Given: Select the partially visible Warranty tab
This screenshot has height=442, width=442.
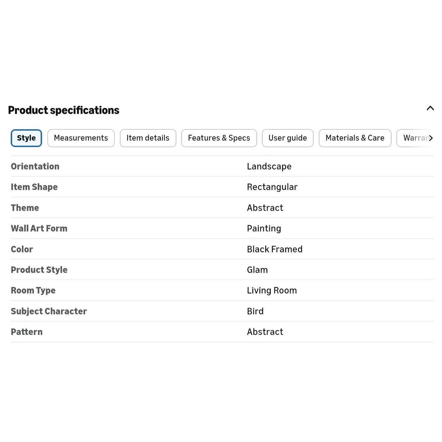Looking at the screenshot, I should point(413,138).
